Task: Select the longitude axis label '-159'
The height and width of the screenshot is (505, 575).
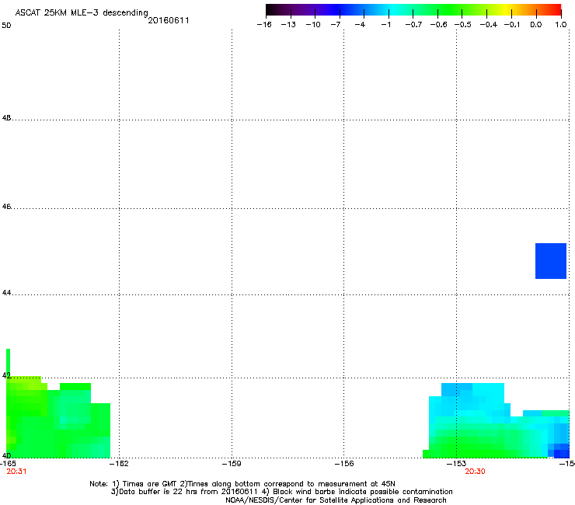Action: [x=232, y=464]
